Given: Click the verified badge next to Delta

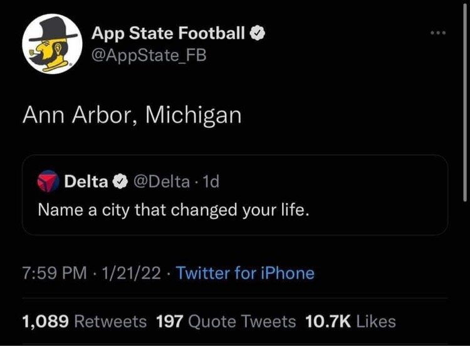Looking at the screenshot, I should point(118,182).
